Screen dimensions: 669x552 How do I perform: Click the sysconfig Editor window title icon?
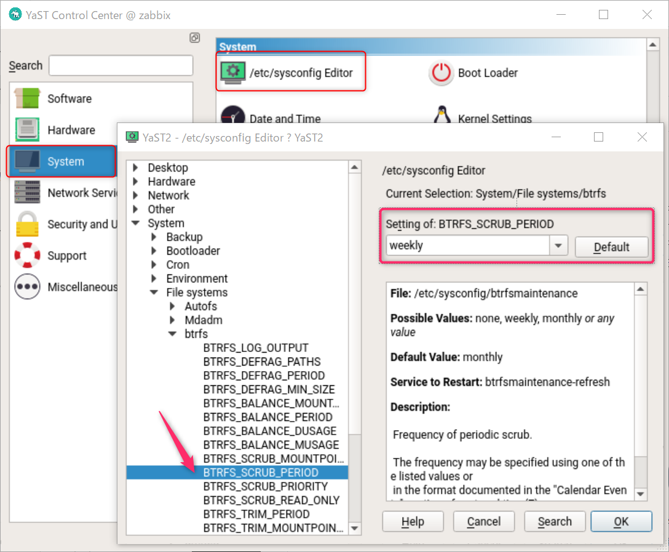(132, 137)
